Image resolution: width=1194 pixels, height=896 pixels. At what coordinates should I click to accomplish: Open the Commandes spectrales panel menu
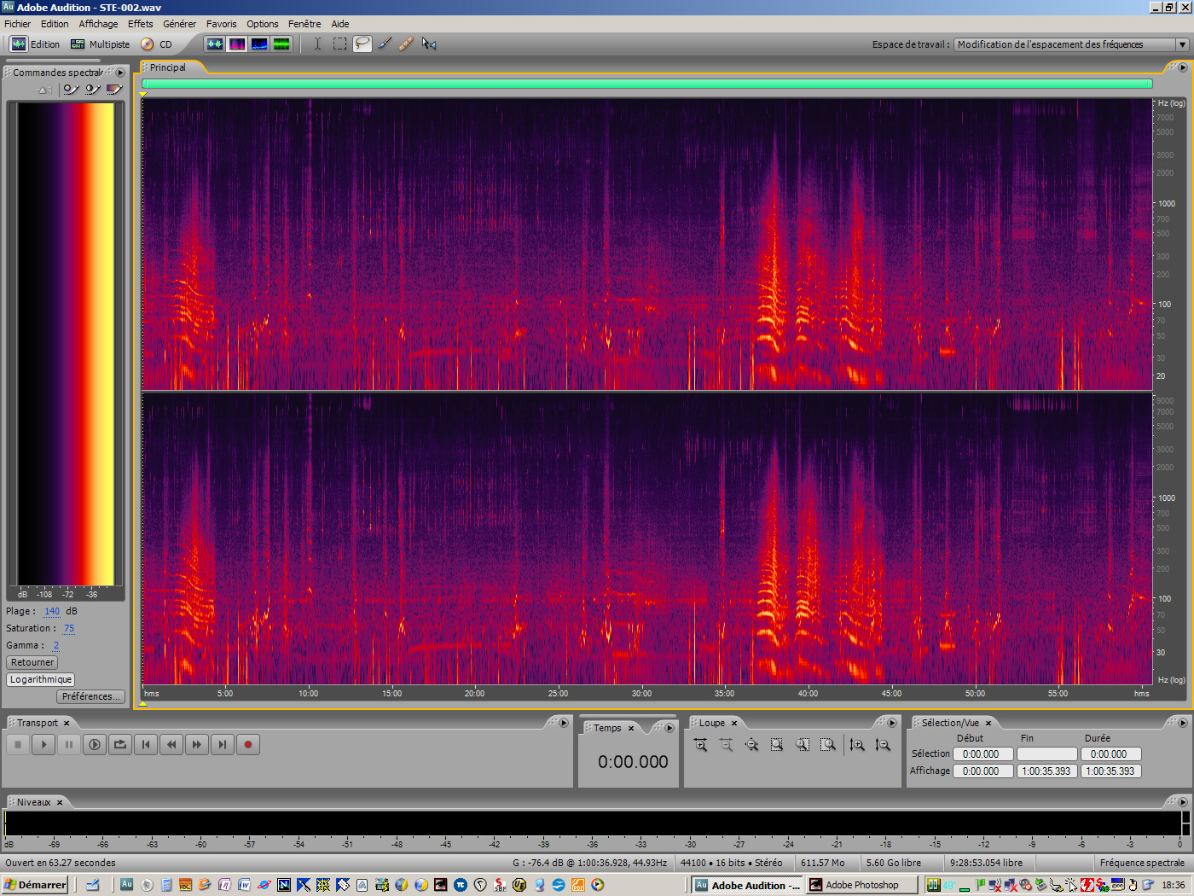[x=120, y=73]
